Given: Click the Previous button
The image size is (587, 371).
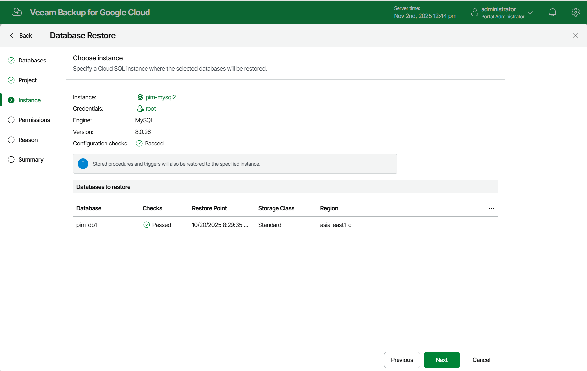Looking at the screenshot, I should [402, 360].
